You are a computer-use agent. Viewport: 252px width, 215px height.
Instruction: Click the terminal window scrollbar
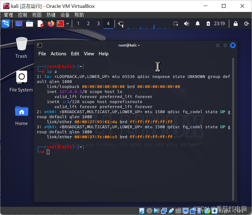coord(233,129)
